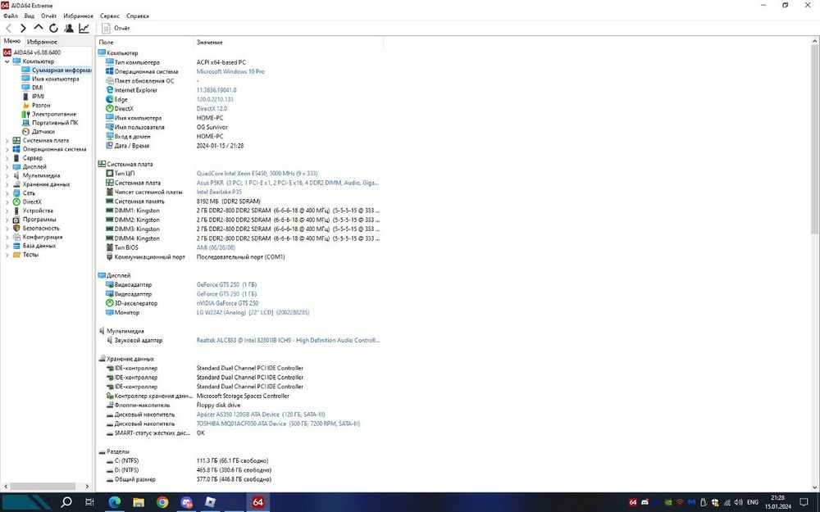Open the Портативный ПК item

(50, 123)
